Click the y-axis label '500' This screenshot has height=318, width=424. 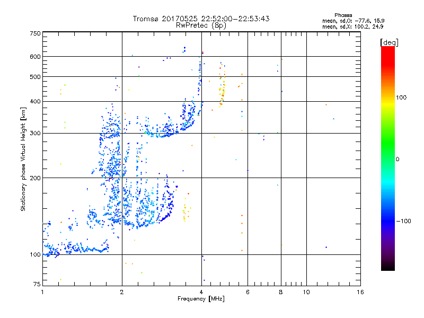point(35,77)
